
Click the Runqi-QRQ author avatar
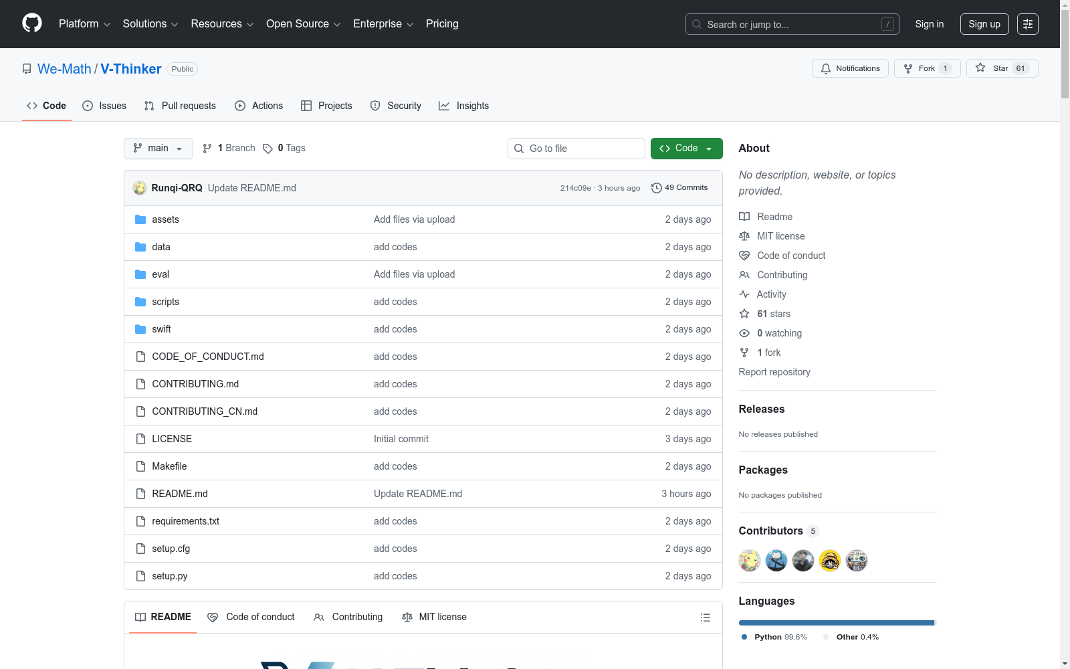pos(140,188)
